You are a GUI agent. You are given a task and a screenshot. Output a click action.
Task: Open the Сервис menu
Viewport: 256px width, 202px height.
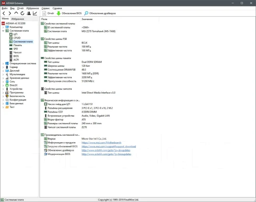pyautogui.click(x=46, y=8)
